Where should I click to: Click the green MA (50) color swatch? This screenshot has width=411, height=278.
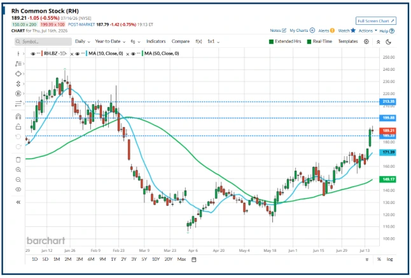pos(143,54)
